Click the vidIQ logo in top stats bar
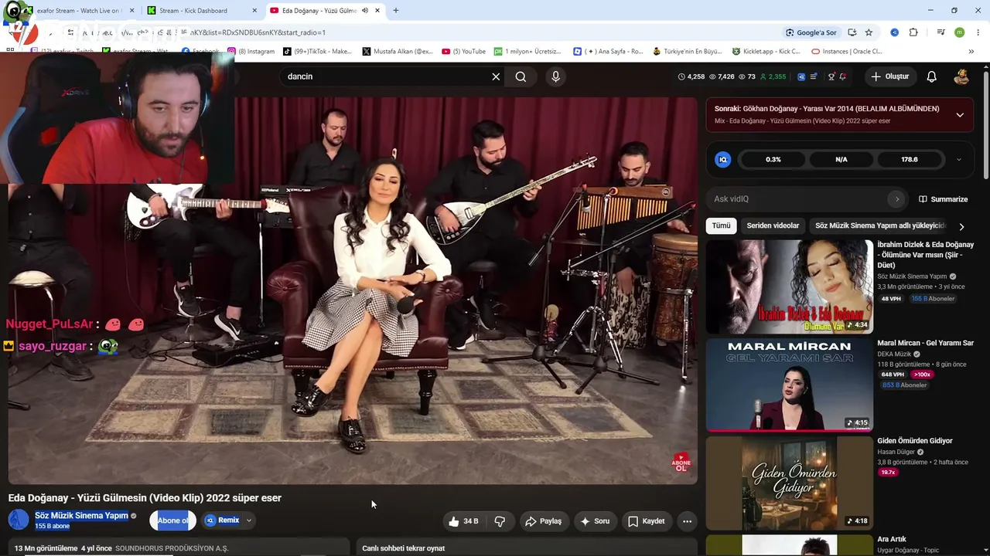 (x=801, y=76)
